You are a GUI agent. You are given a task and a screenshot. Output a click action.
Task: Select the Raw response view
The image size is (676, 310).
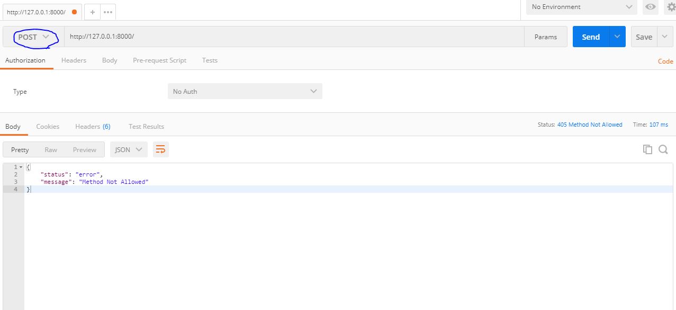51,150
